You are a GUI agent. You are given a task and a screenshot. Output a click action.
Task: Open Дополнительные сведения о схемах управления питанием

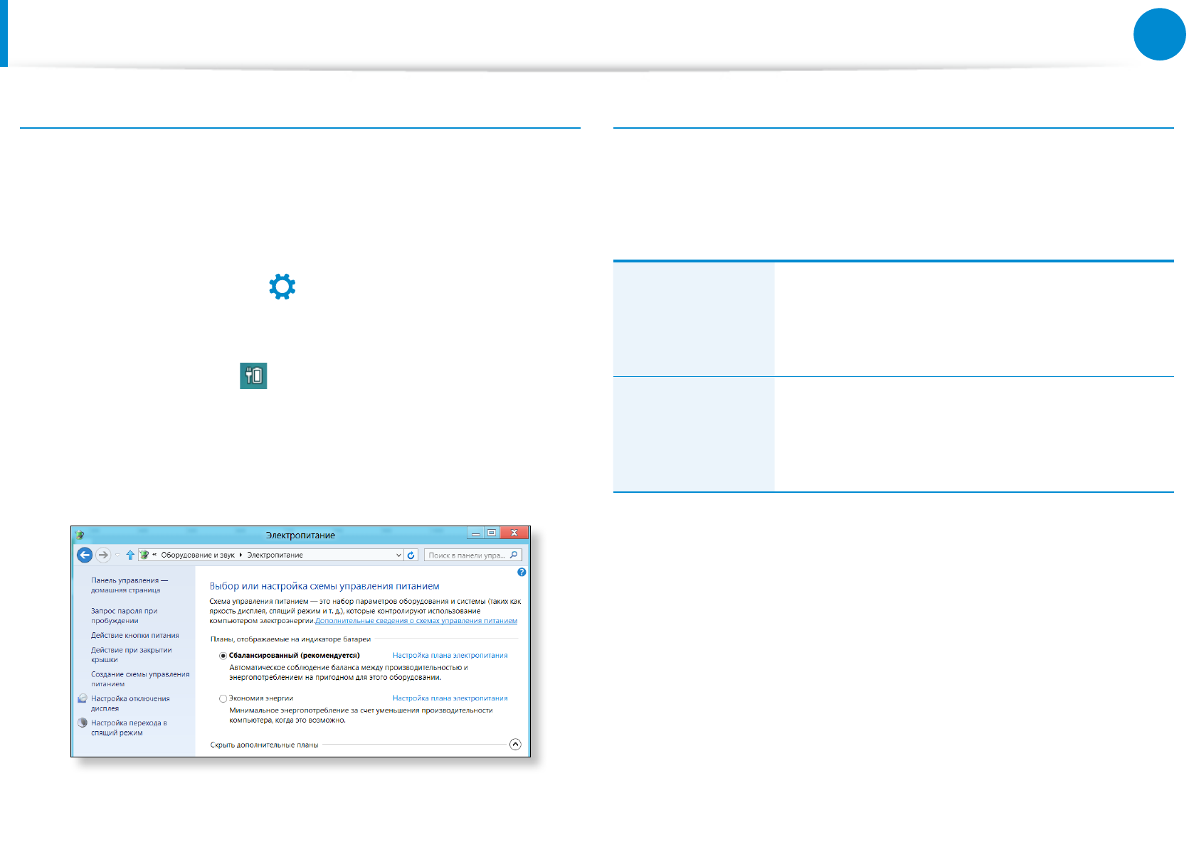point(416,621)
